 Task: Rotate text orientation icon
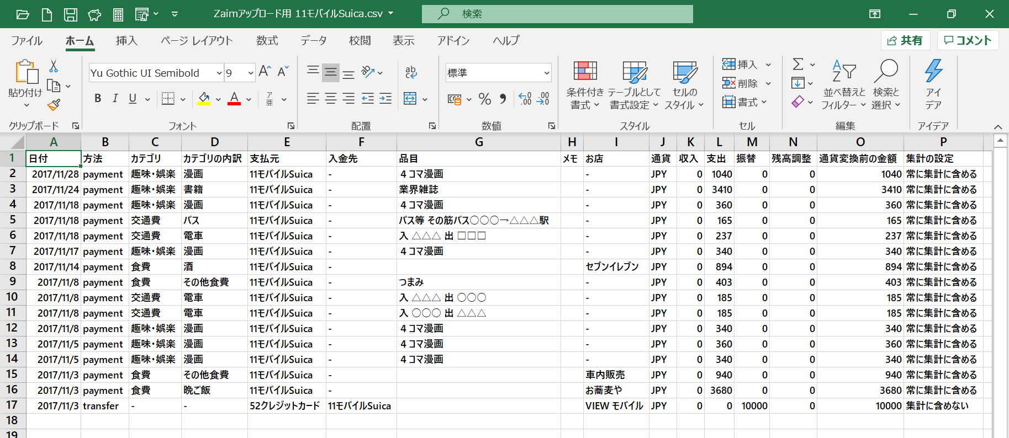[368, 72]
